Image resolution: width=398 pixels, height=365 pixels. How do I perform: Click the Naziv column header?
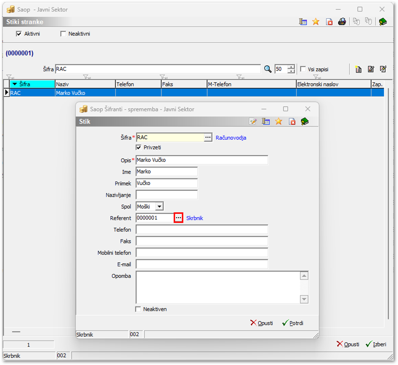tap(85, 84)
